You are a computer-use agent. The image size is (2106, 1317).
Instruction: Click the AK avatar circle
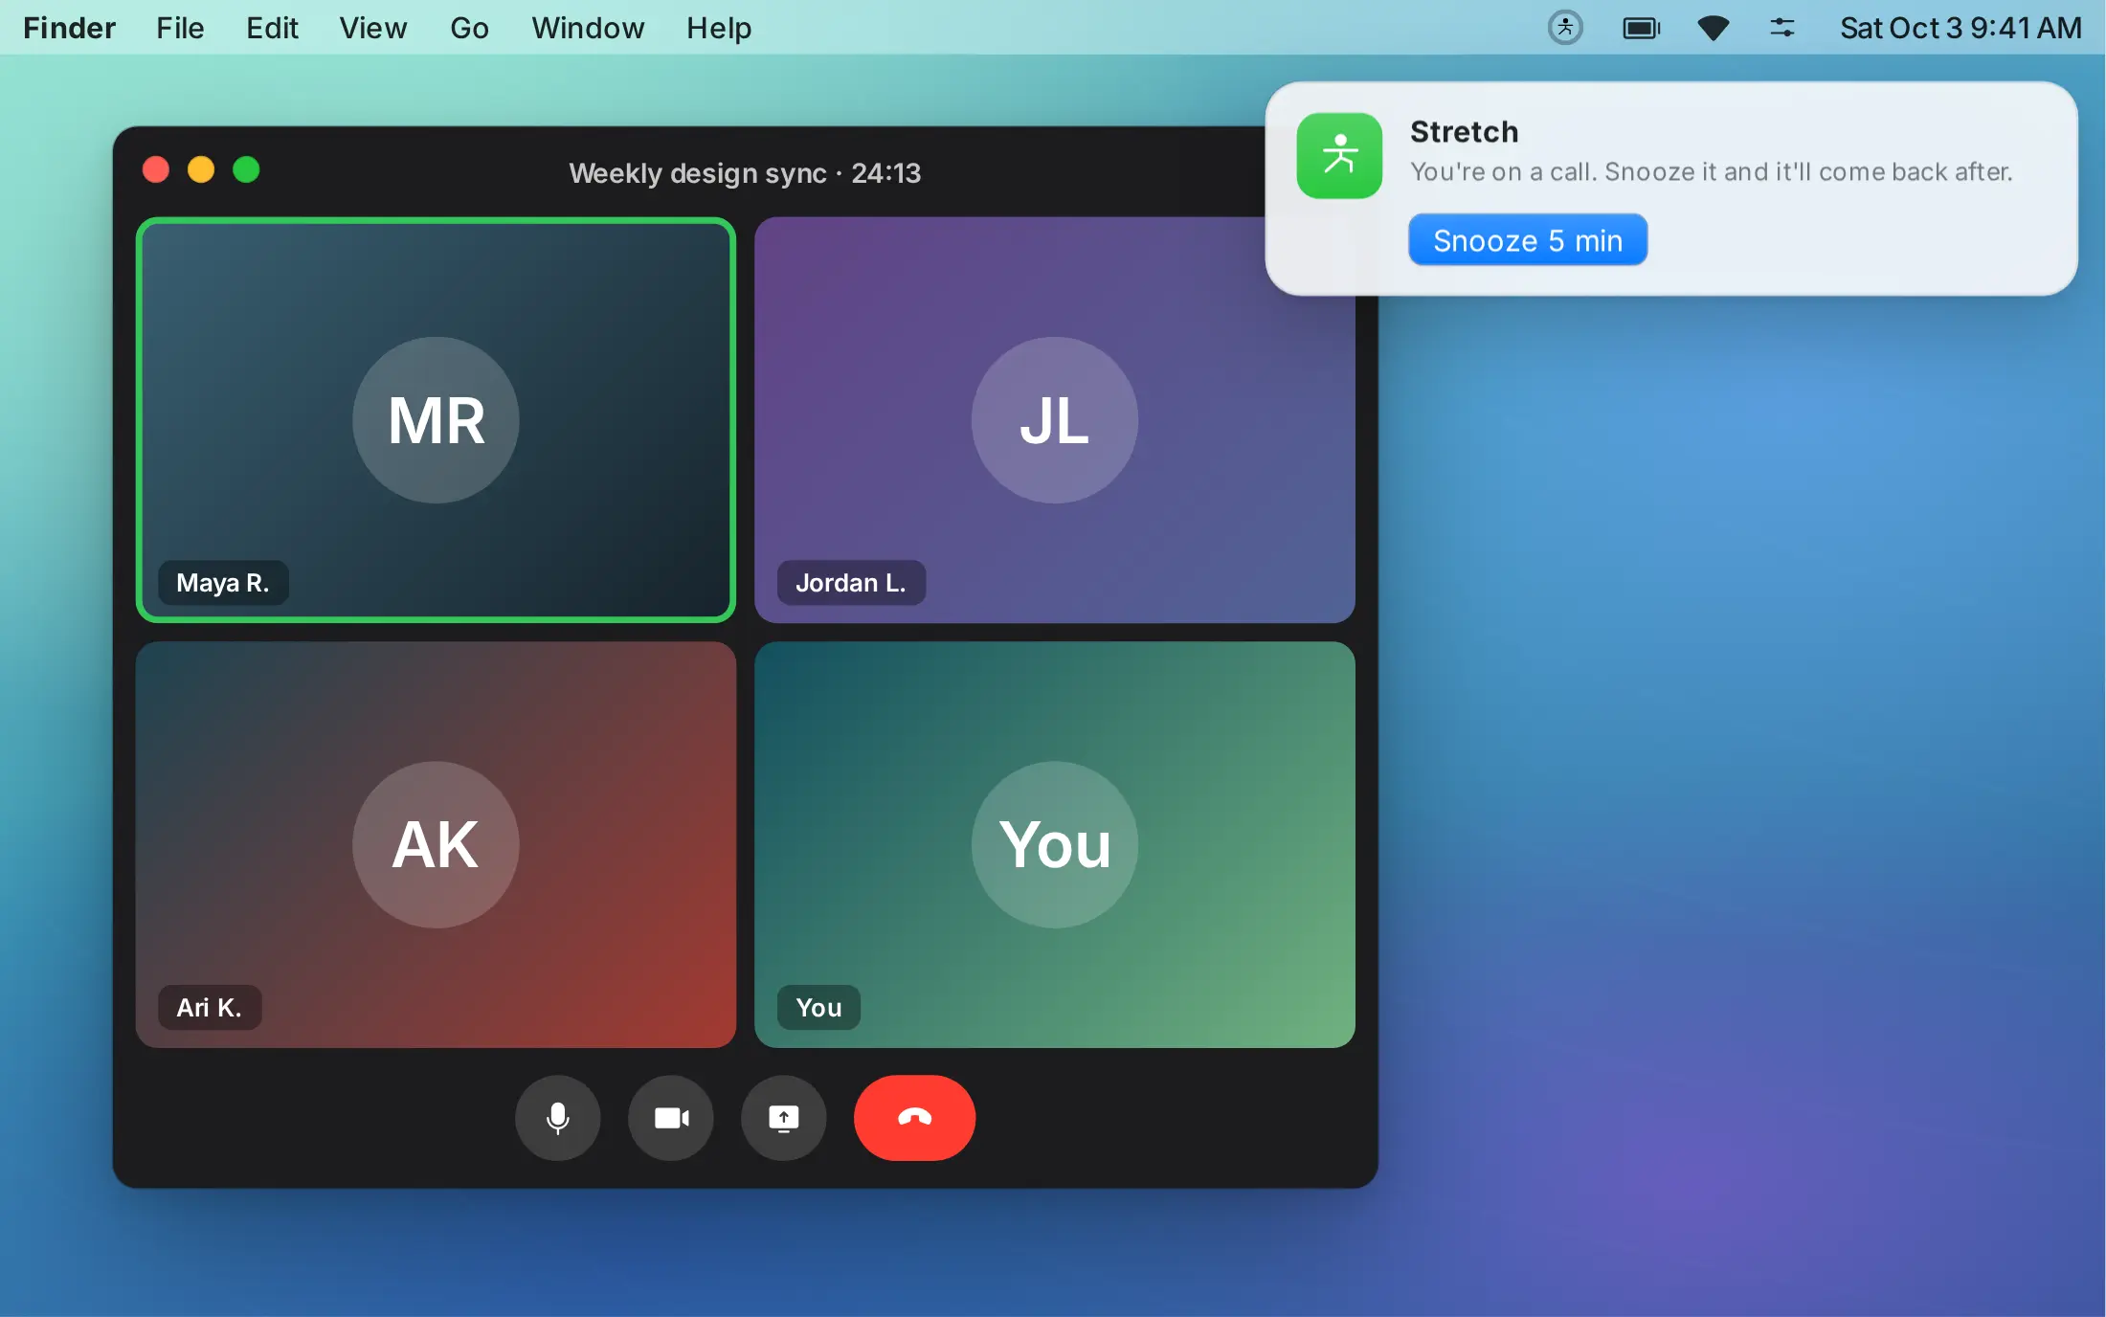436,844
